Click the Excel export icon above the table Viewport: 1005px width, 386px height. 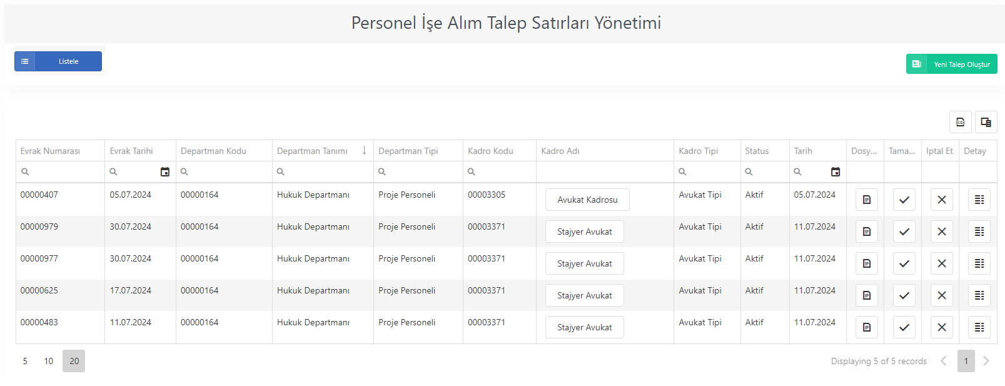(x=960, y=122)
